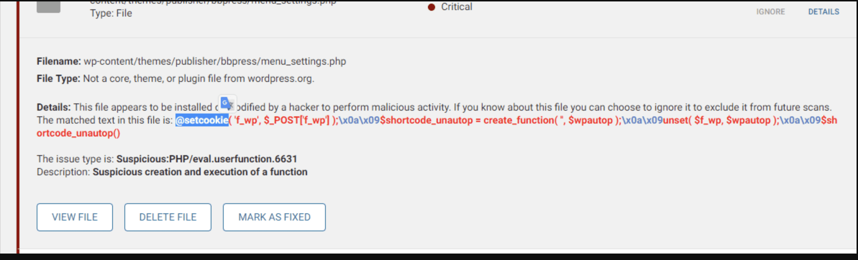Click the "Type: File" label

coord(111,13)
